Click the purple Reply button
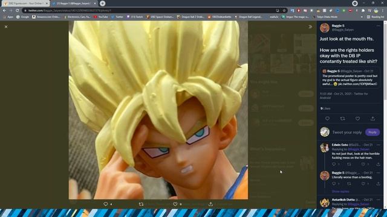This screenshot has height=217, width=387. (372, 133)
